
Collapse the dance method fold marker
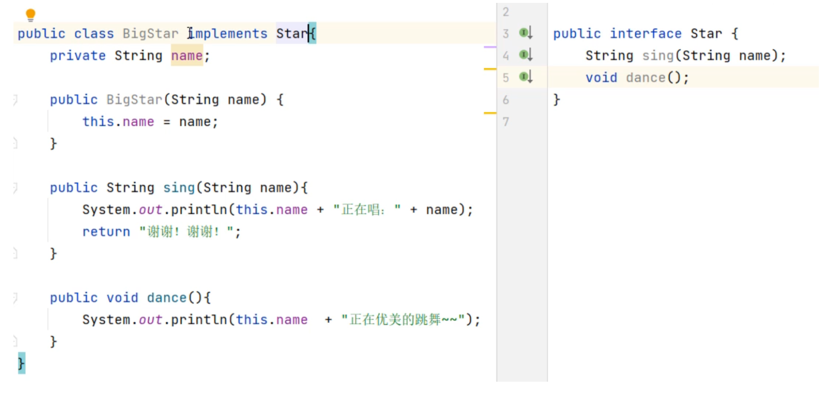click(x=15, y=298)
